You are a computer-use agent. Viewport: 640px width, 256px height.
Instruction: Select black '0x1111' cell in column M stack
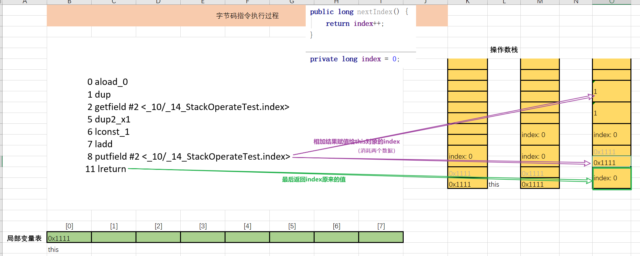click(540, 183)
